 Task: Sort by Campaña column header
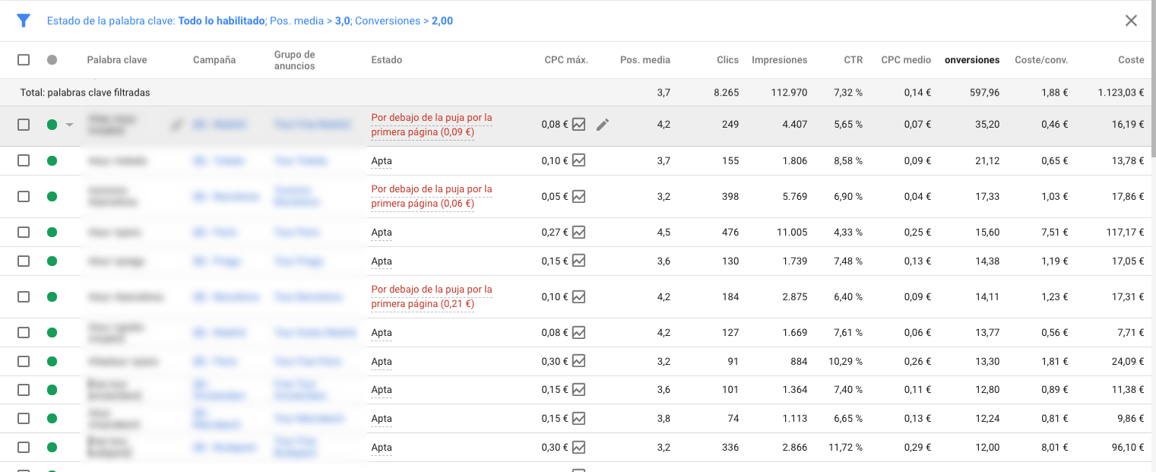(x=214, y=60)
